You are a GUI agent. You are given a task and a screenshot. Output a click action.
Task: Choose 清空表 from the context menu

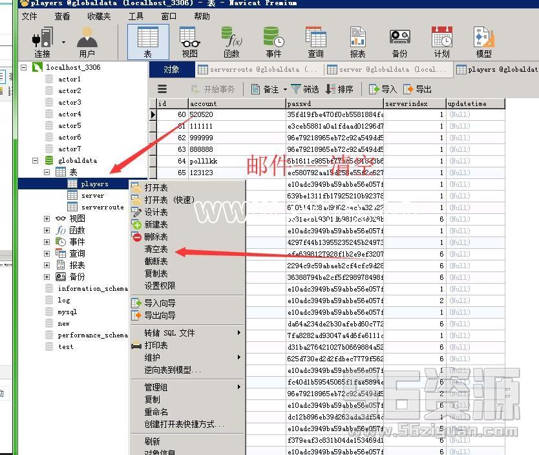[156, 249]
